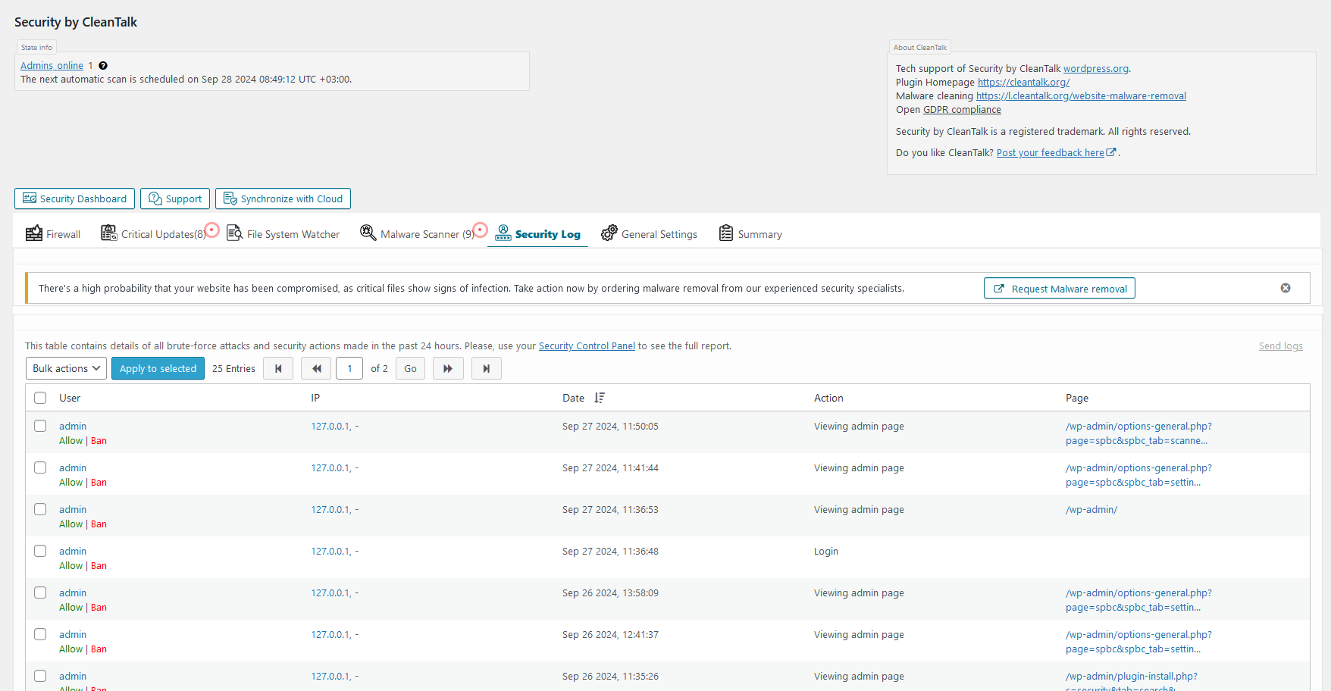Dismiss the malware warning notice
This screenshot has height=691, width=1331.
click(x=1285, y=288)
